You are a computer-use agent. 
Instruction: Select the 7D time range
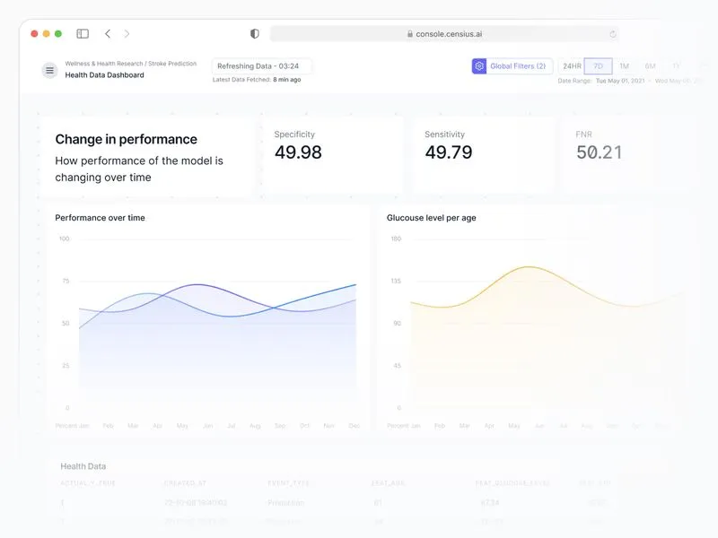tap(598, 65)
